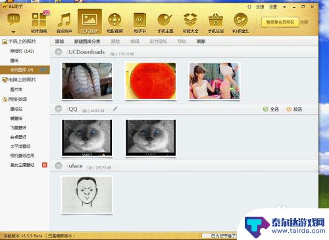Open 爱壁纸 wallpaper source
Image resolution: width=329 pixels, height=240 pixels.
point(16,118)
